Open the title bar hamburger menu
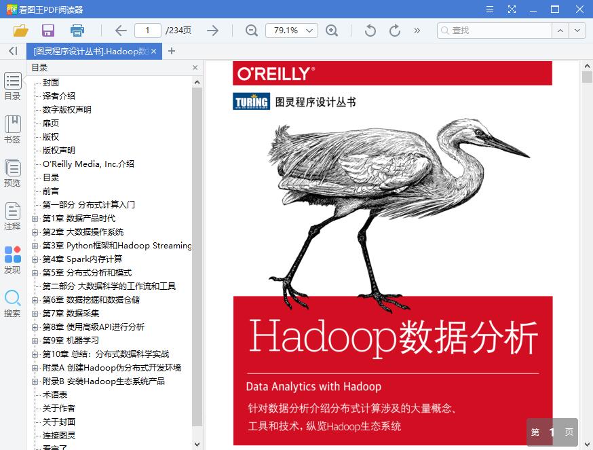Viewport: 593px width, 450px height. 490,9
